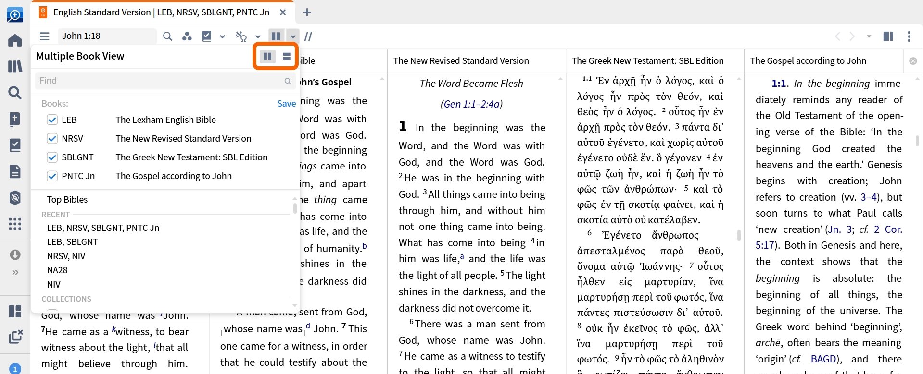Click the panel columns icon at top right
This screenshot has height=374, width=923.
tap(888, 36)
